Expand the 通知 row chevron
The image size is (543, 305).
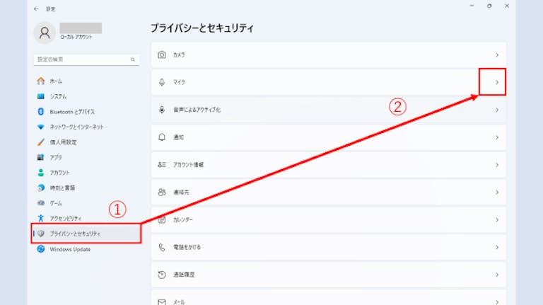497,137
